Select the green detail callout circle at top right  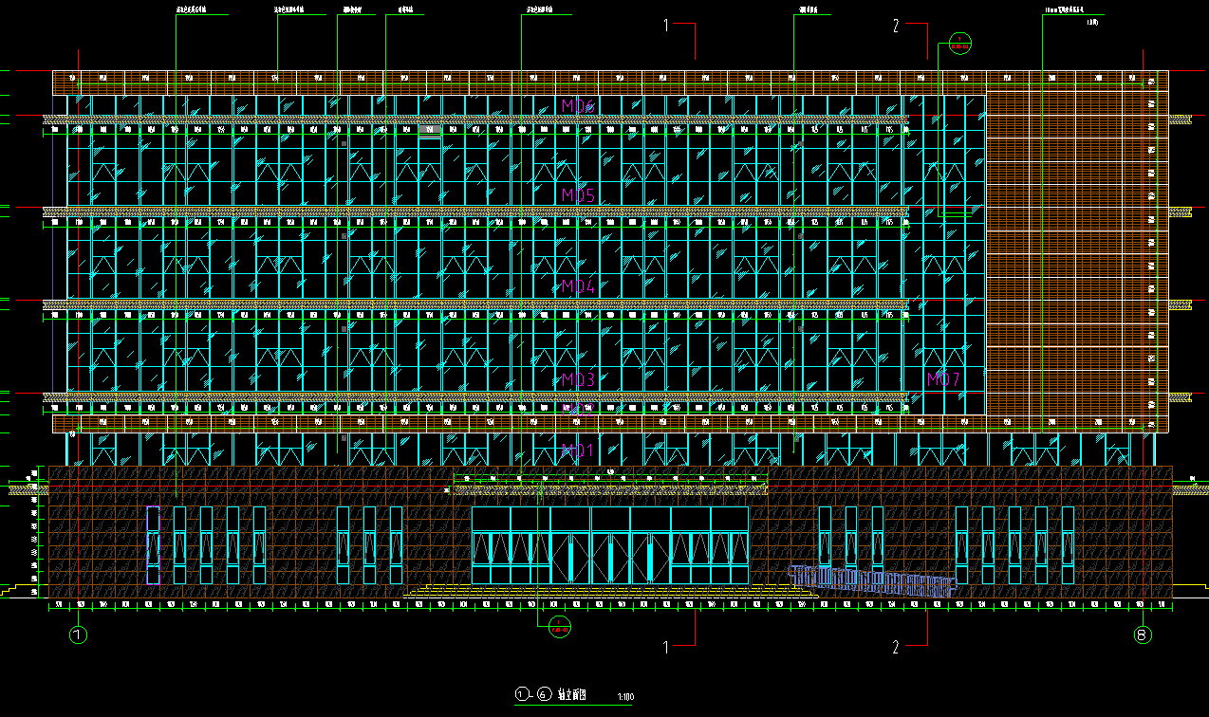(x=958, y=43)
